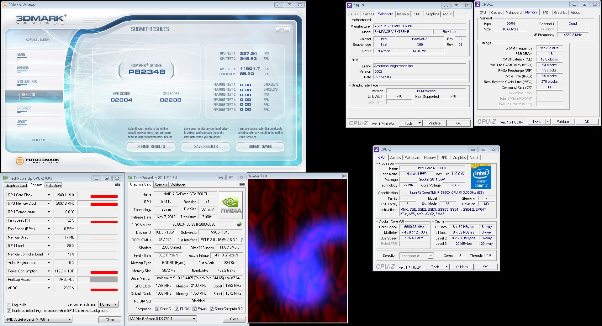Screen dimensions: 602x326
Task: Open the Validation tab in GPU-Z Sensors window
Action: [x=53, y=186]
